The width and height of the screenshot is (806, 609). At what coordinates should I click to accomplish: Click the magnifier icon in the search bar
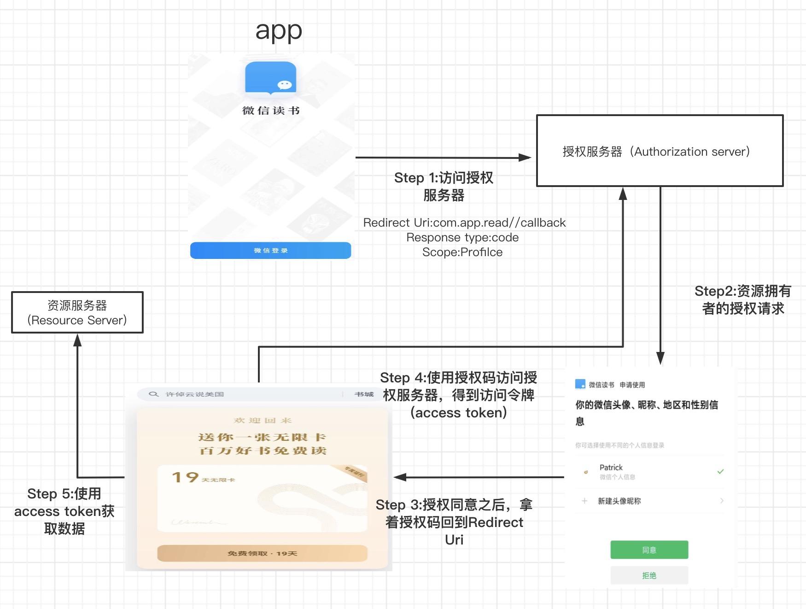153,394
